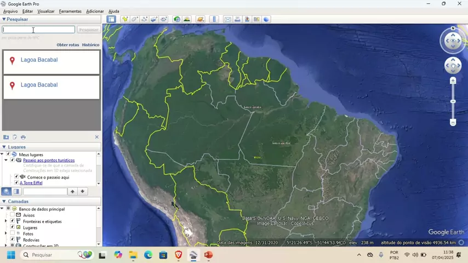Move selected place down with arrow
This screenshot has width=468, height=263.
point(83,191)
